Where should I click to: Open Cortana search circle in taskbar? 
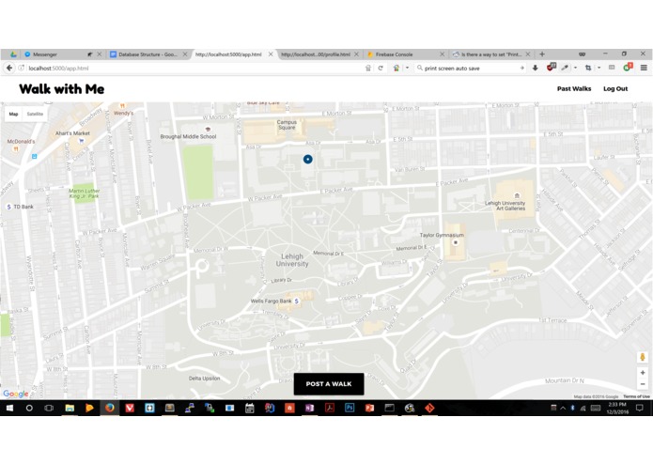[x=29, y=408]
